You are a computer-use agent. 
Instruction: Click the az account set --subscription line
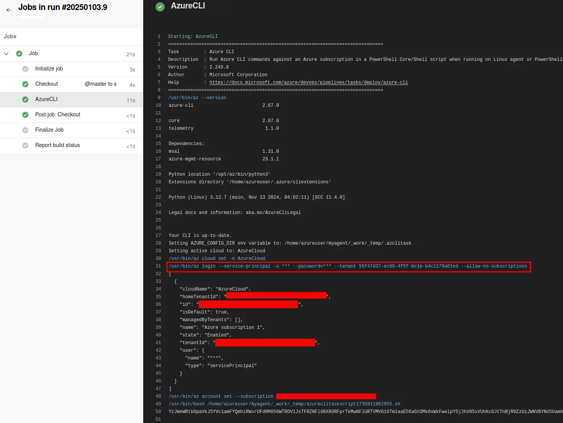(272, 396)
